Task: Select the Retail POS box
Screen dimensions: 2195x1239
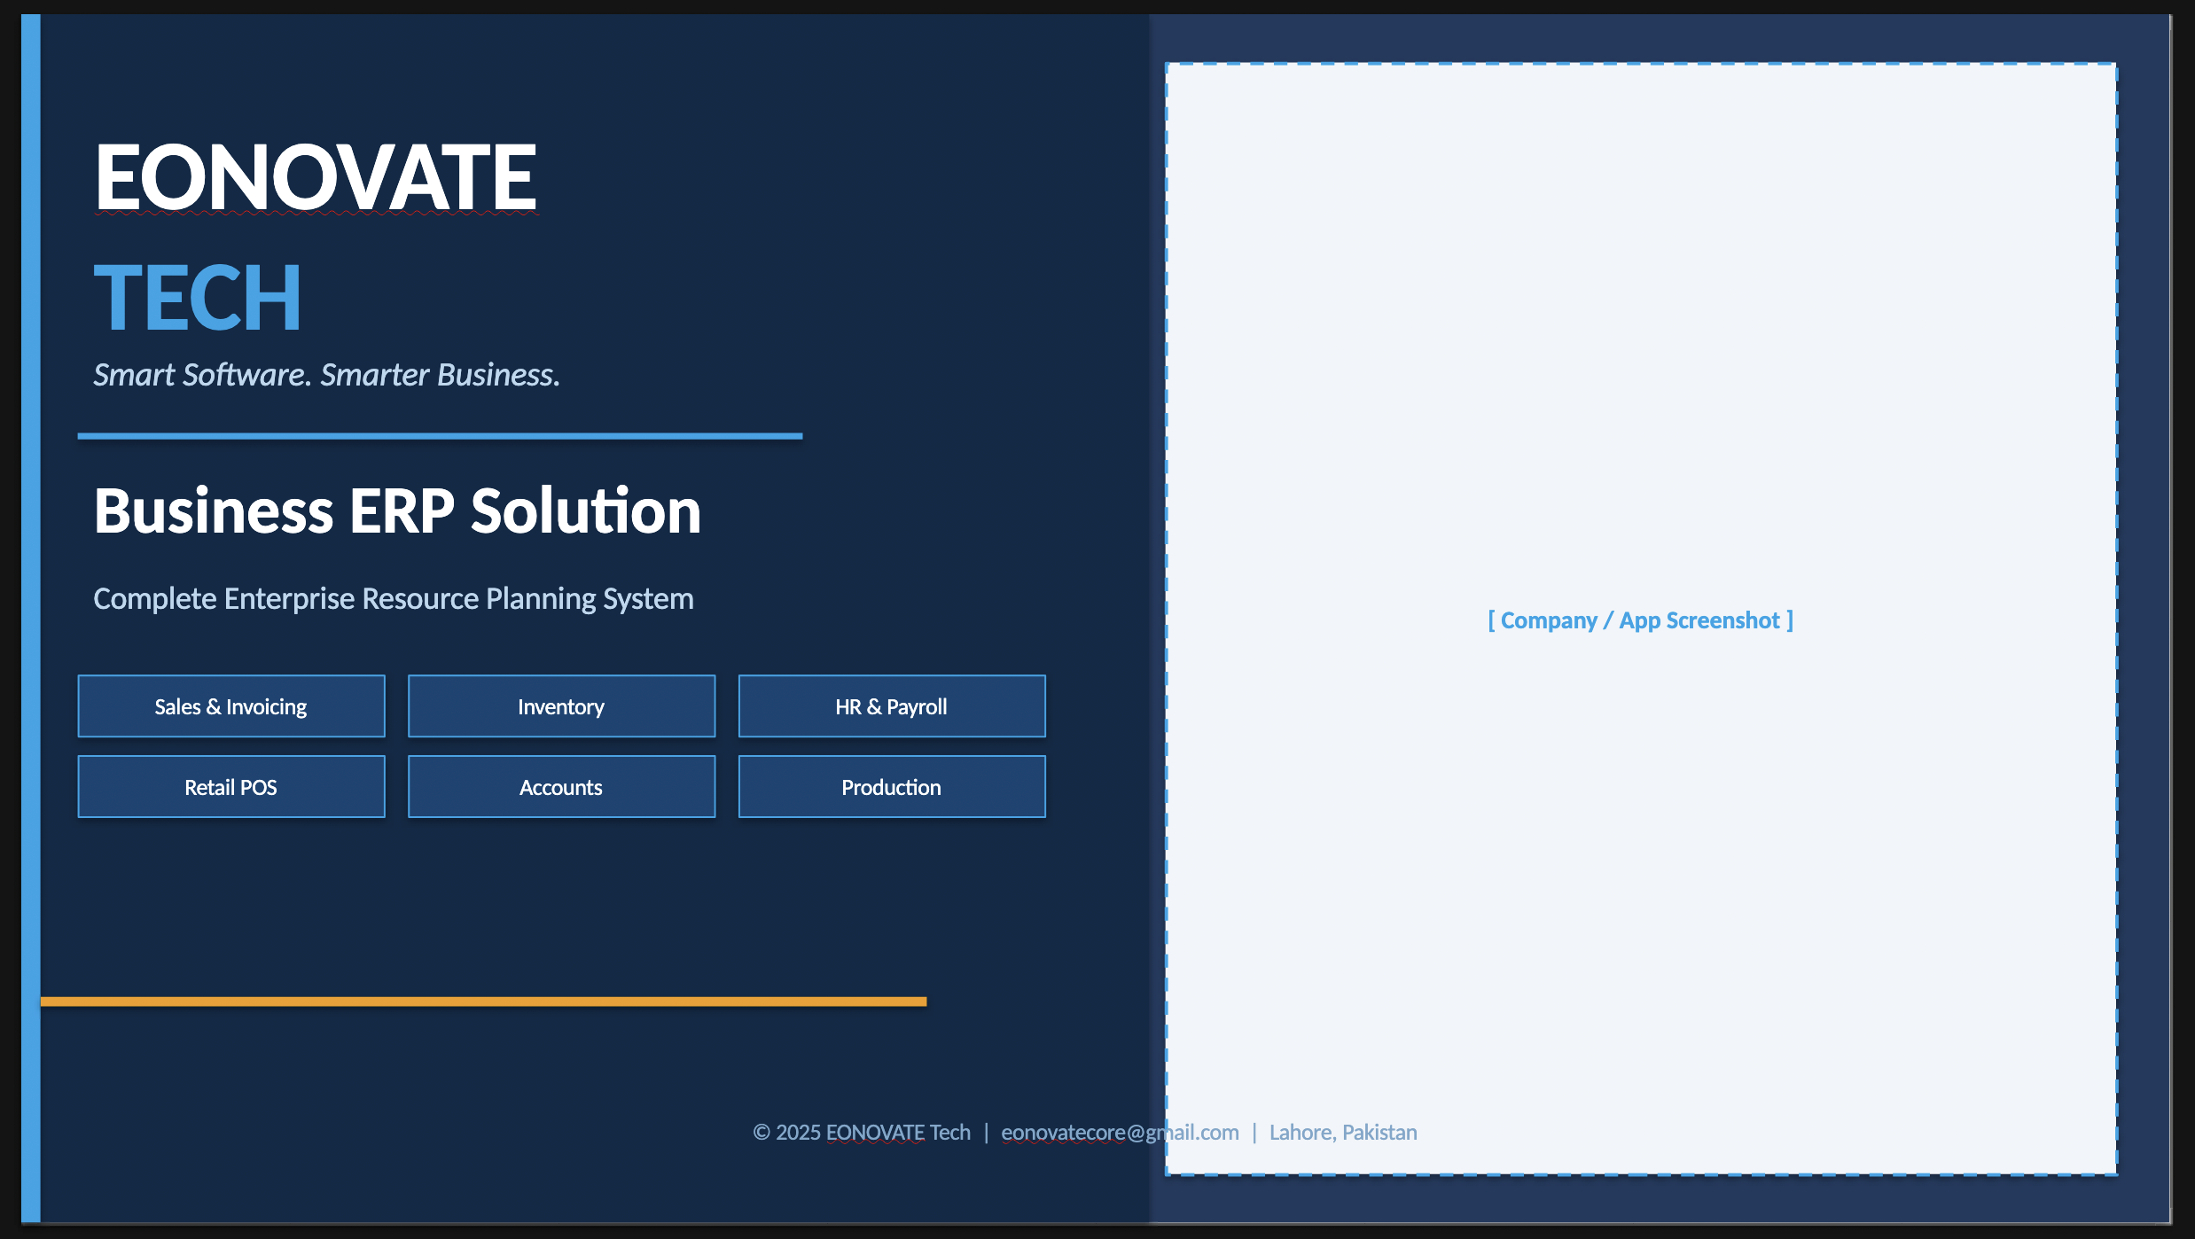Action: (231, 787)
